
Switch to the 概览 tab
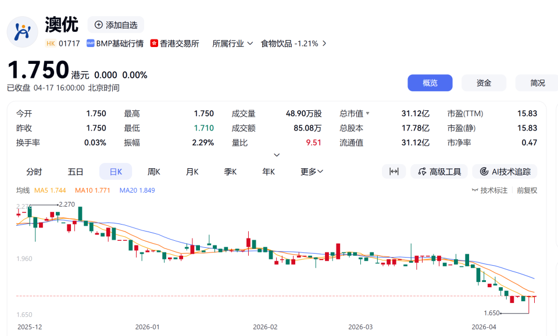click(x=430, y=83)
